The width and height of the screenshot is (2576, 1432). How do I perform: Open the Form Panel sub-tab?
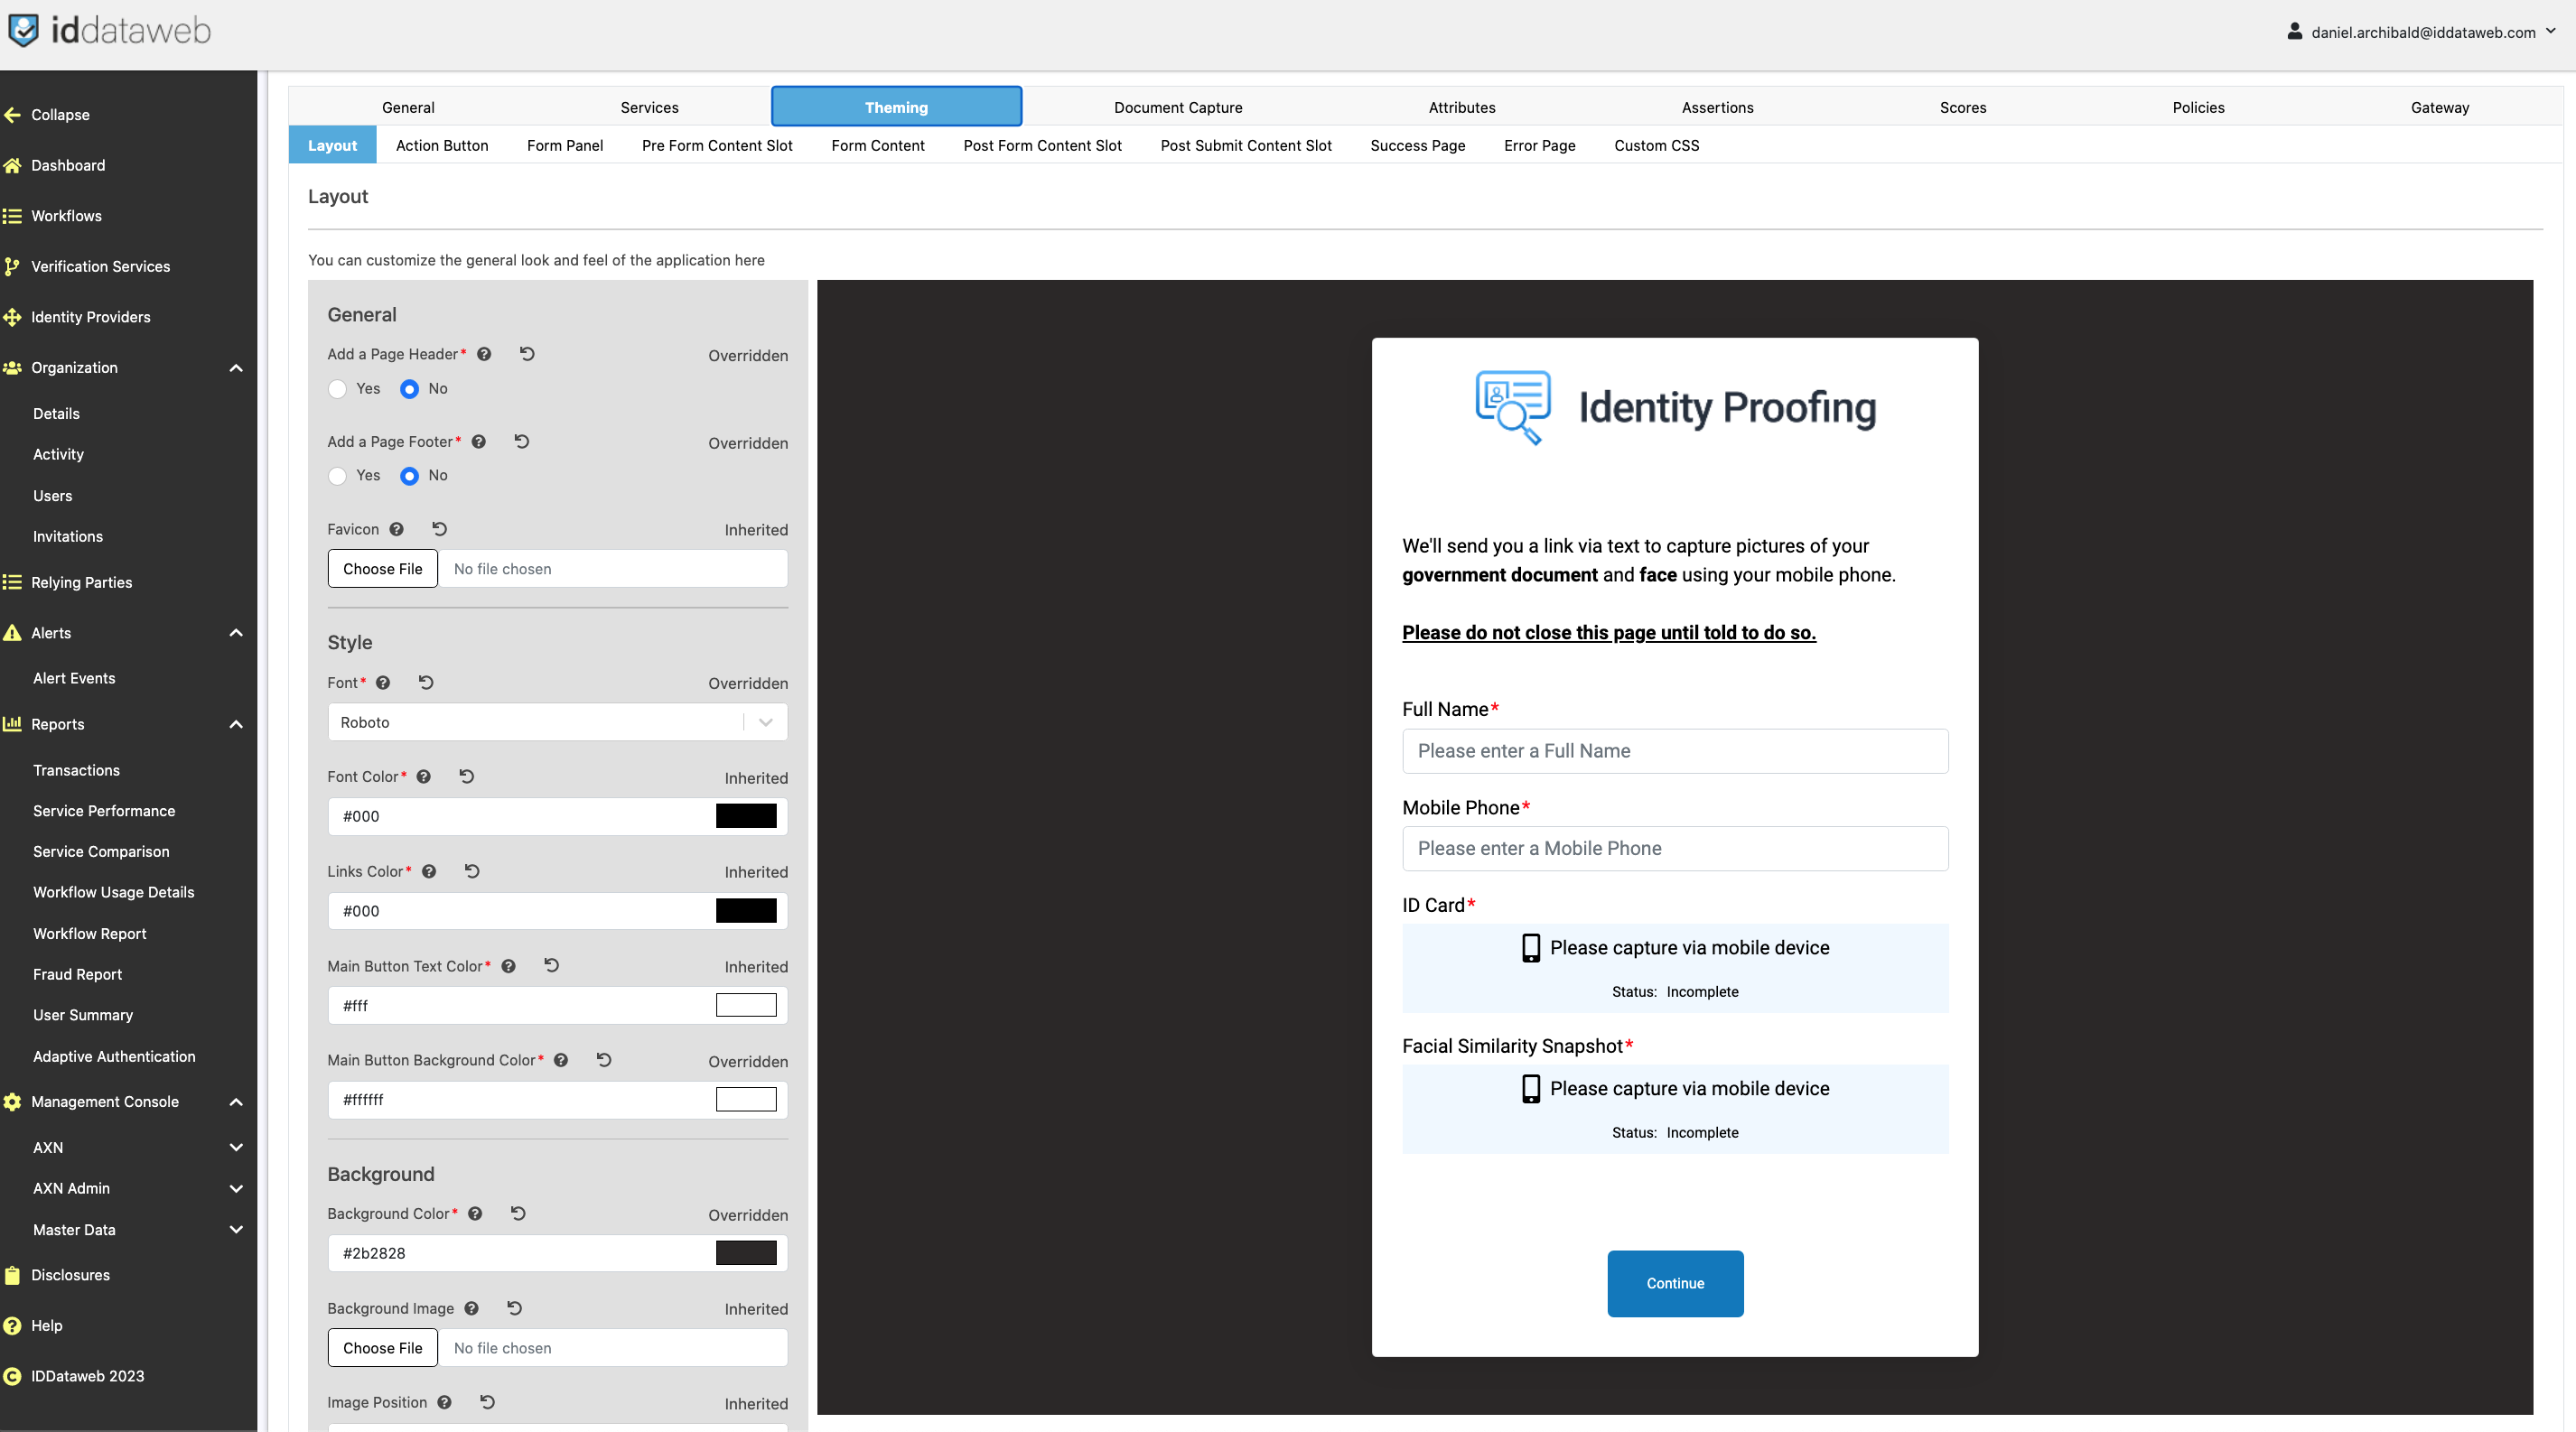(565, 146)
